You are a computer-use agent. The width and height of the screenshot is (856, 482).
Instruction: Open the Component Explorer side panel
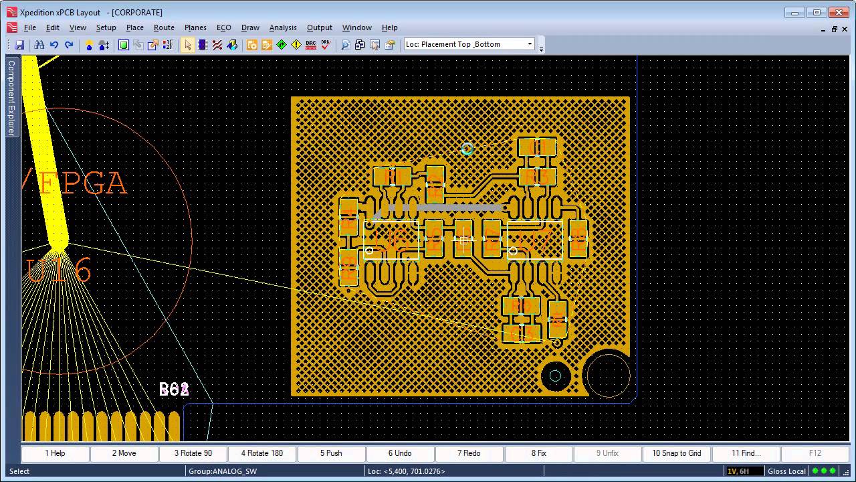(11, 98)
